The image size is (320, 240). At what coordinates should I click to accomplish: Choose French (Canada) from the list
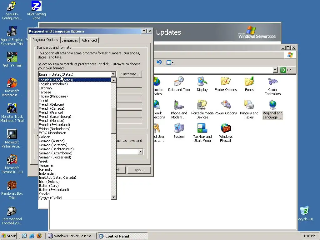click(x=75, y=108)
